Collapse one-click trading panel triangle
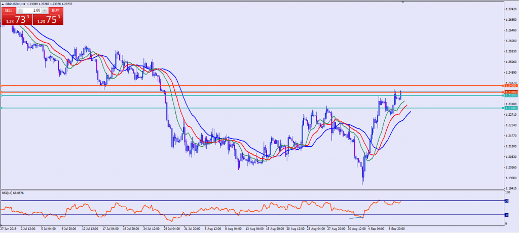Image resolution: width=519 pixels, height=233 pixels. (3, 4)
